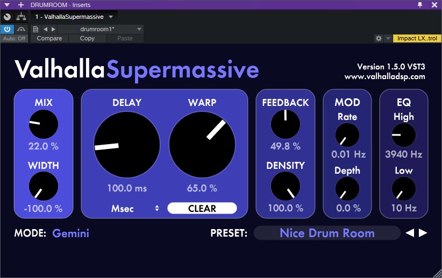Screen dimensions: 442x278
Task: Pin the DRUMROOM inserts window
Action: coord(420,5)
